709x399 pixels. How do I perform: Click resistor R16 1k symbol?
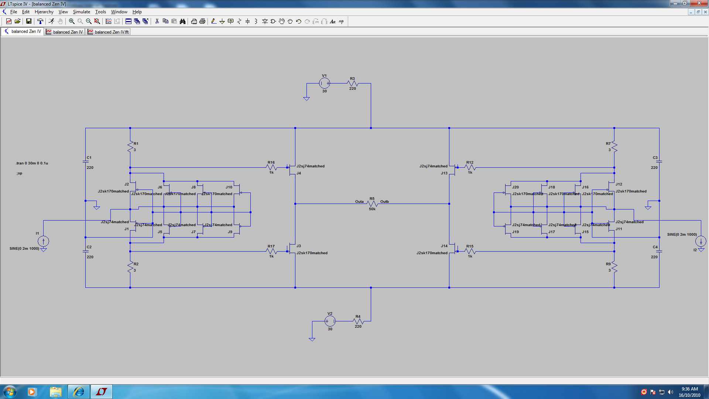tap(271, 167)
